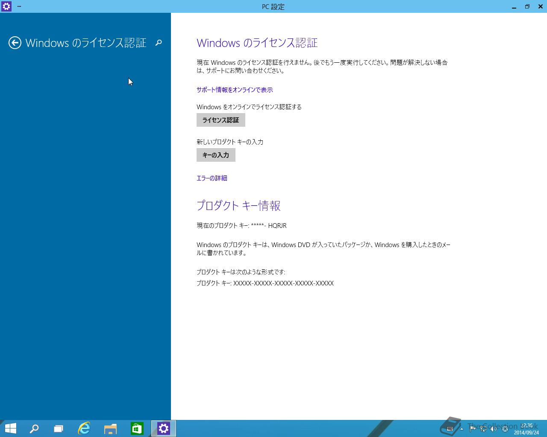This screenshot has height=437, width=547.
Task: Open File Explorer from the taskbar
Action: 111,428
